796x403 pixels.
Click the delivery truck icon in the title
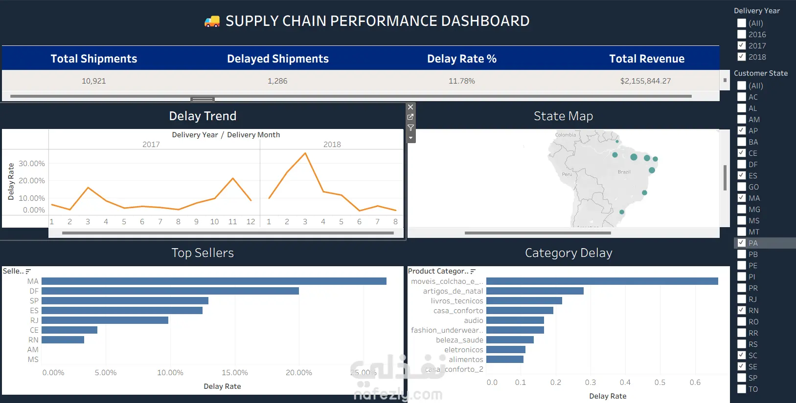click(x=212, y=21)
